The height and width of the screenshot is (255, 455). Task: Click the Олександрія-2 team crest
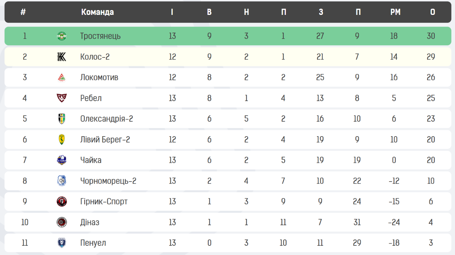[x=62, y=118]
